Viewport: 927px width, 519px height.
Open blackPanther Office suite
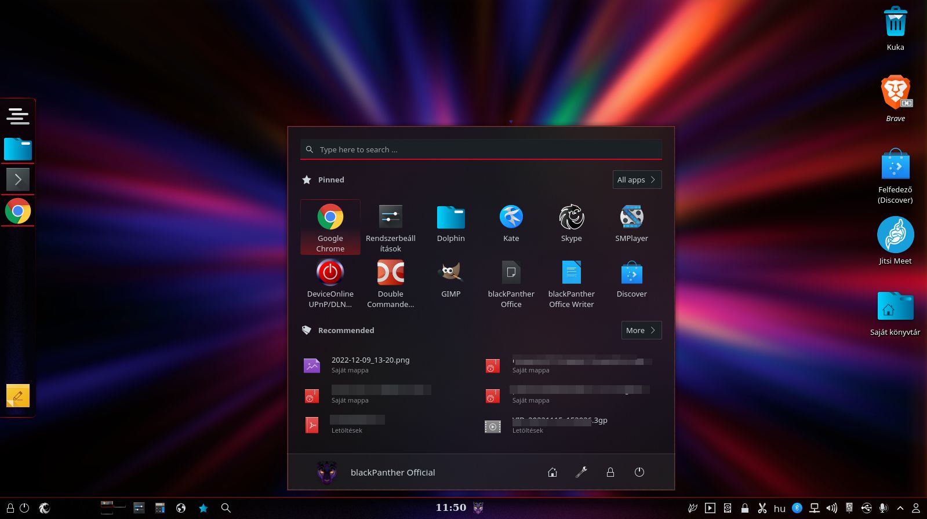(x=511, y=283)
